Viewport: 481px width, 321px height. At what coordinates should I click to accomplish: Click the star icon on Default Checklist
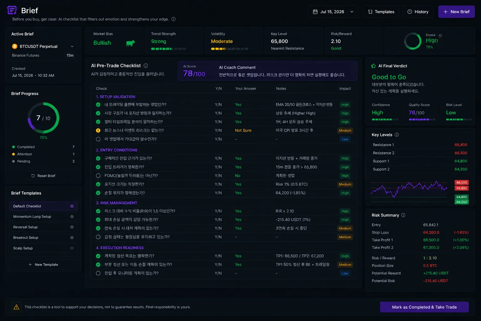point(72,206)
